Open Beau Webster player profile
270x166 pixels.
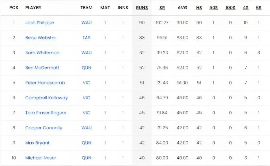click(40, 38)
